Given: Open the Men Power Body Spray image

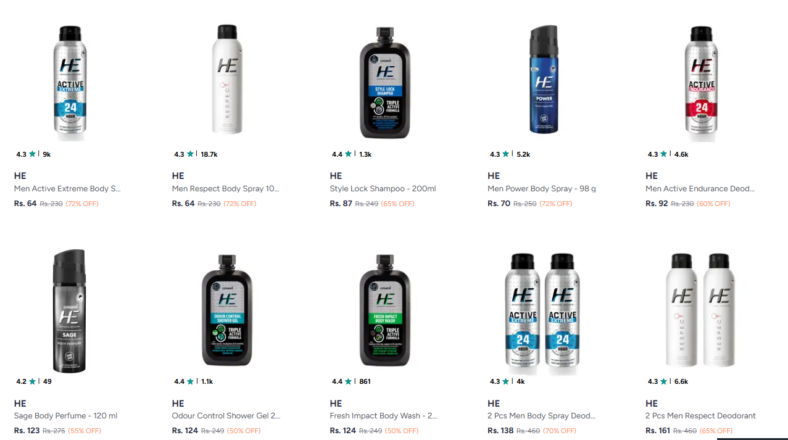Looking at the screenshot, I should click(544, 80).
